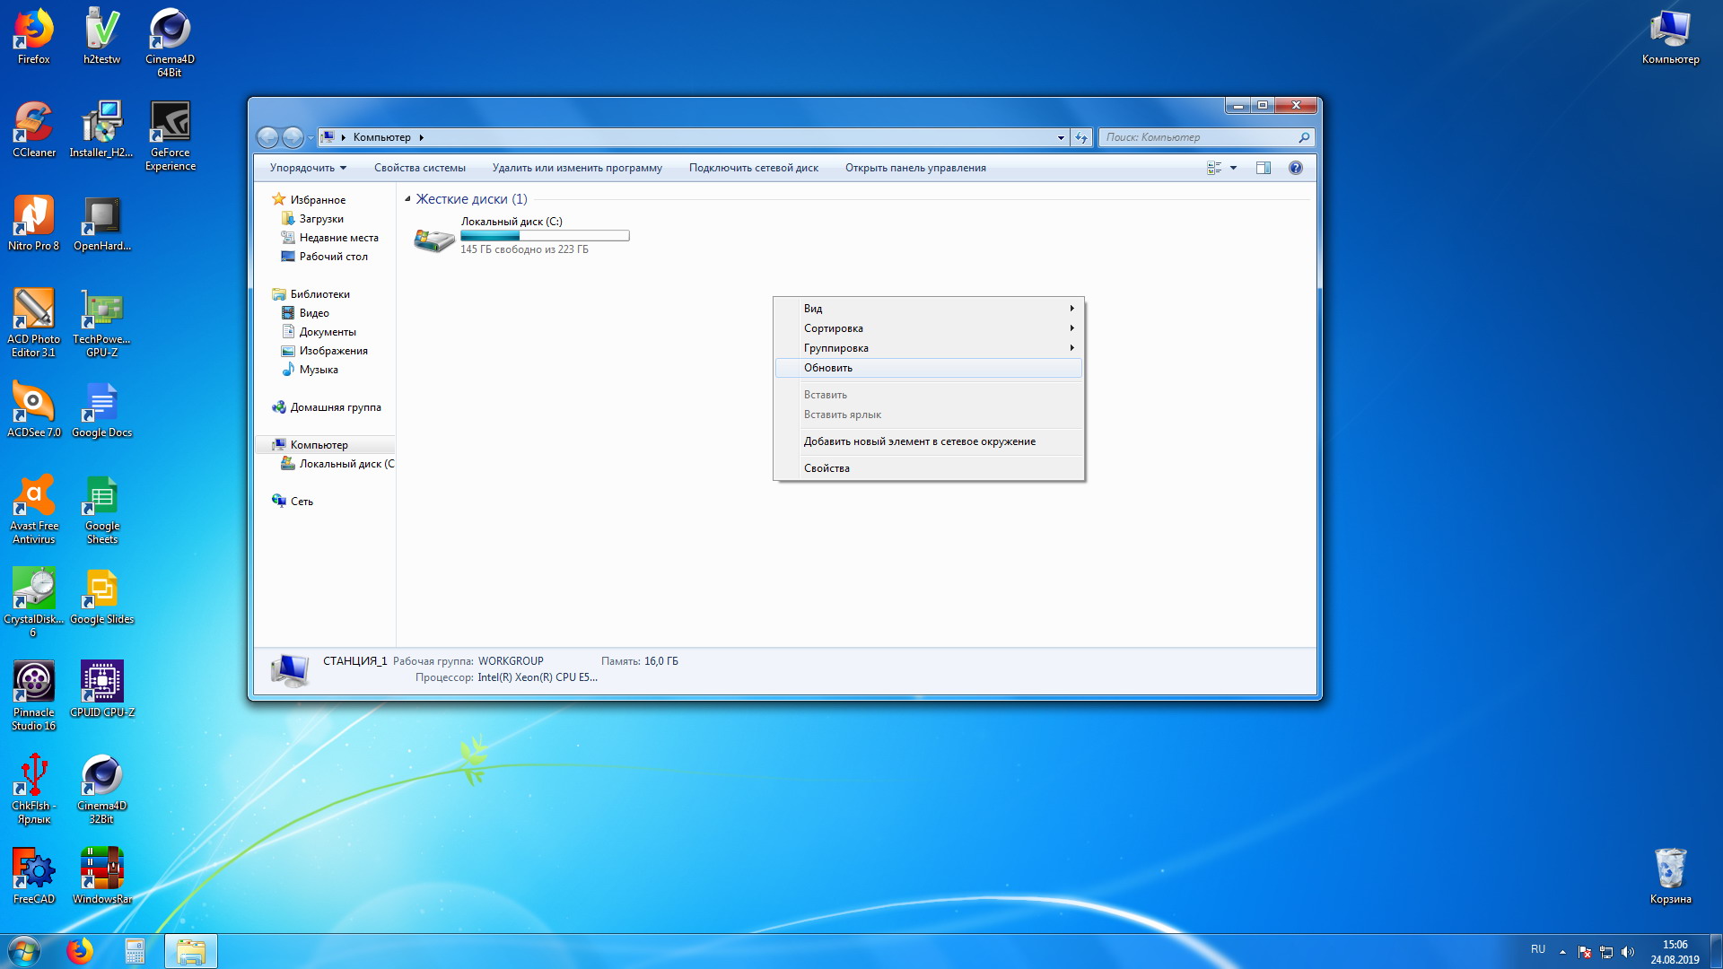Click Свойства системы toolbar button

click(419, 168)
